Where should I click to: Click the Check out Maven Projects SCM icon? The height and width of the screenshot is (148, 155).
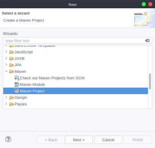pos(17,78)
